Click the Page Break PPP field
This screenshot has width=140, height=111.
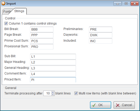tap(42, 35)
